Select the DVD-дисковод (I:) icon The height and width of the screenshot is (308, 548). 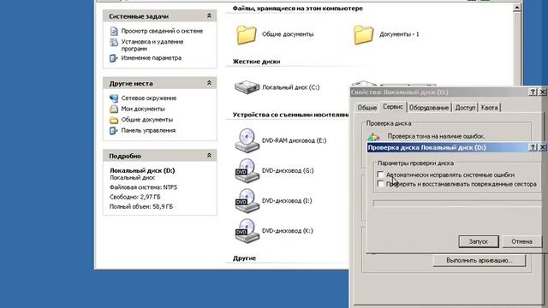pos(247,201)
